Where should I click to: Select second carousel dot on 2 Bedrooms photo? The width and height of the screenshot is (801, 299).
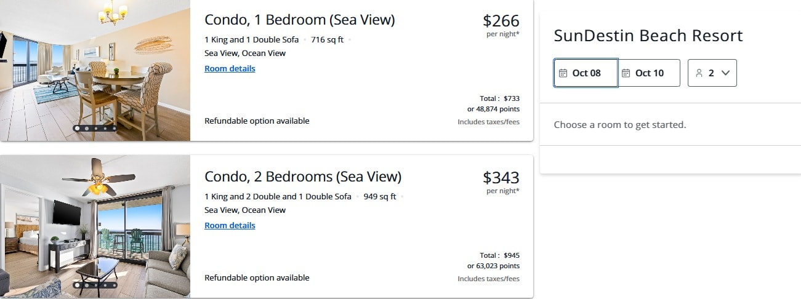point(86,285)
